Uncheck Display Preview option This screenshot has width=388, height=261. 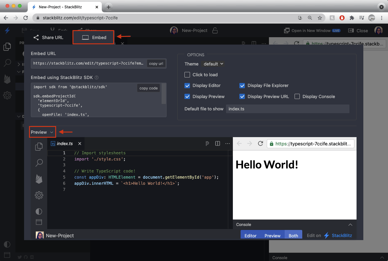(187, 97)
